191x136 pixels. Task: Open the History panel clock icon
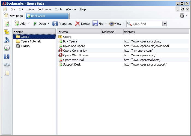pos(7,48)
